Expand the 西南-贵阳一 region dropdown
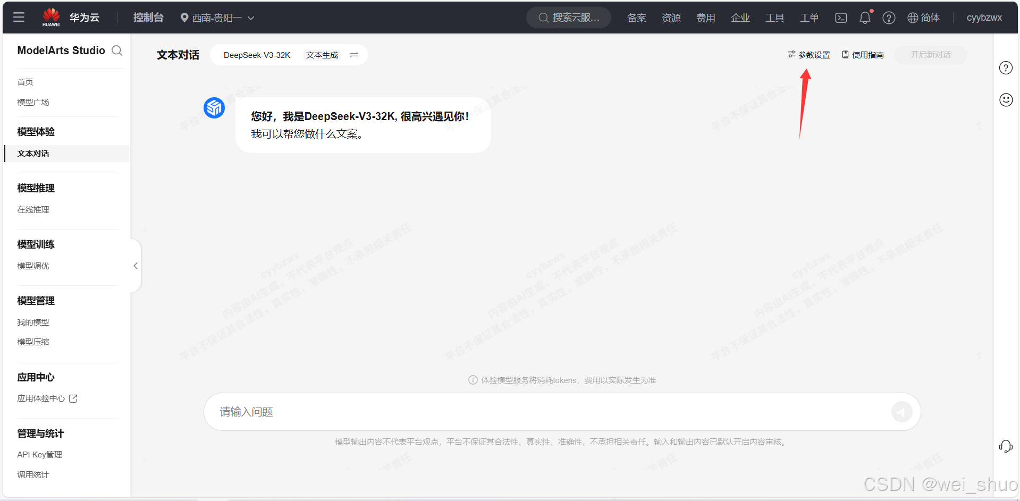 point(217,18)
